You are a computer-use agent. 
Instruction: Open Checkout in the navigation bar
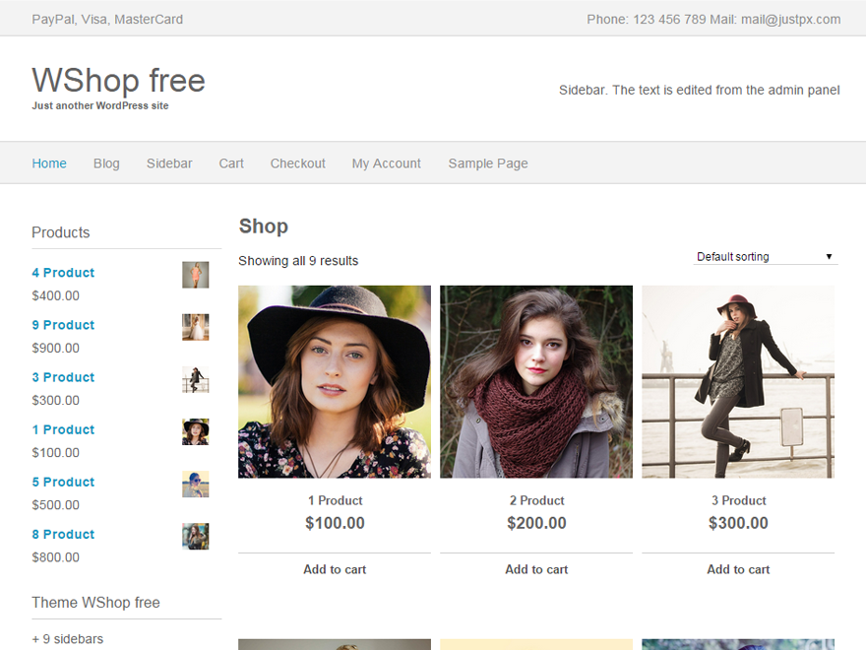pyautogui.click(x=297, y=163)
